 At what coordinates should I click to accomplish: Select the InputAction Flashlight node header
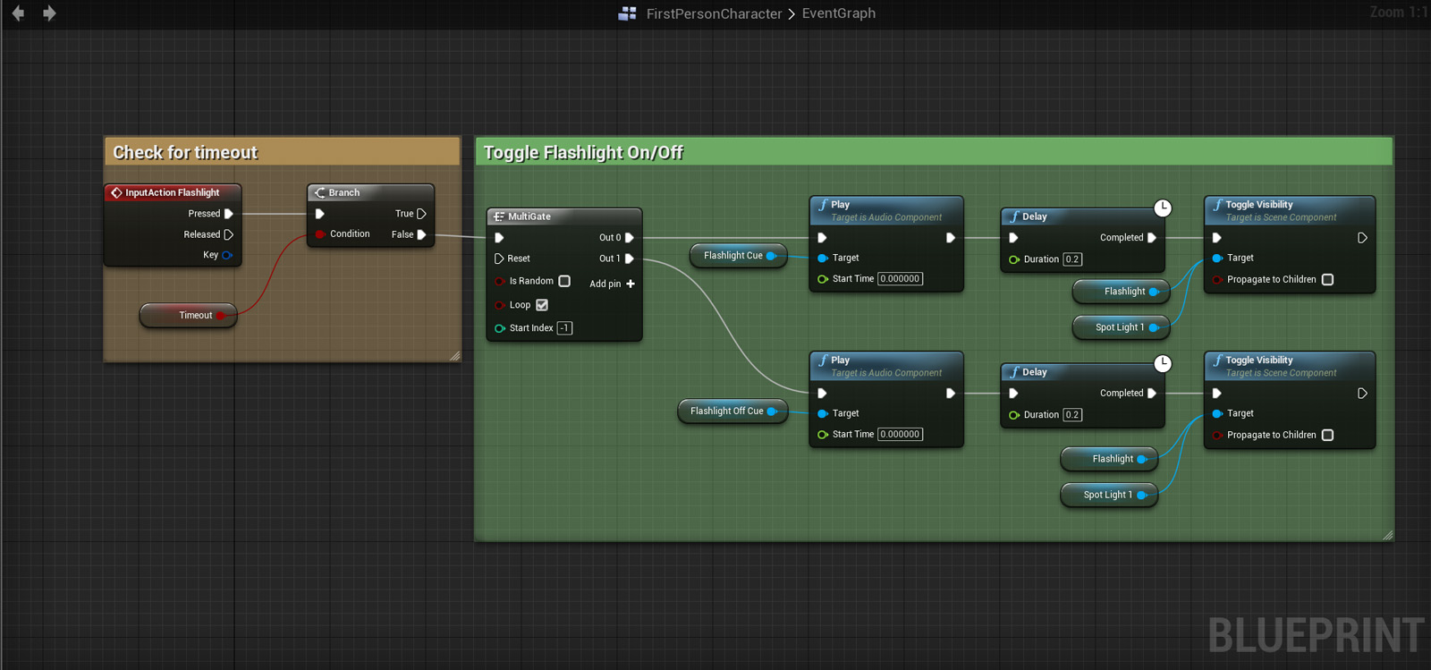coord(173,192)
